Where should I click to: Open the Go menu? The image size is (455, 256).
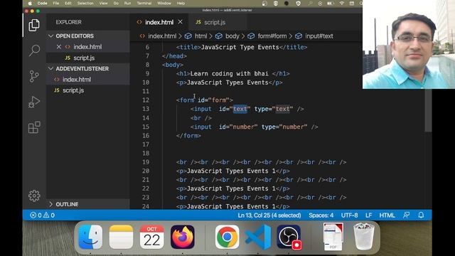pos(116,3)
